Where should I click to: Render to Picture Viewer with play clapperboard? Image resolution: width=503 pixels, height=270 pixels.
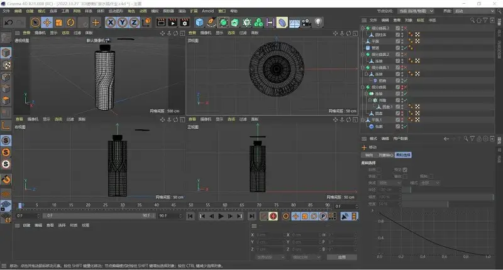pos(172,23)
